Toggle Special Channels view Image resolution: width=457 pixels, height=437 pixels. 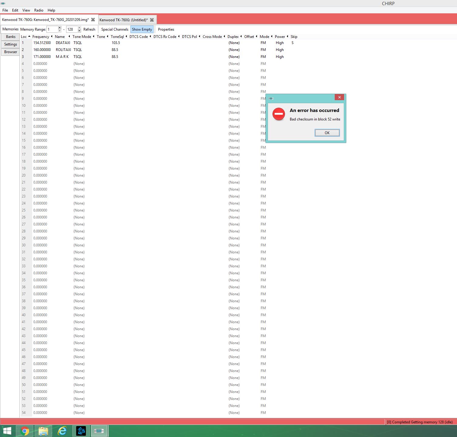[x=115, y=29]
